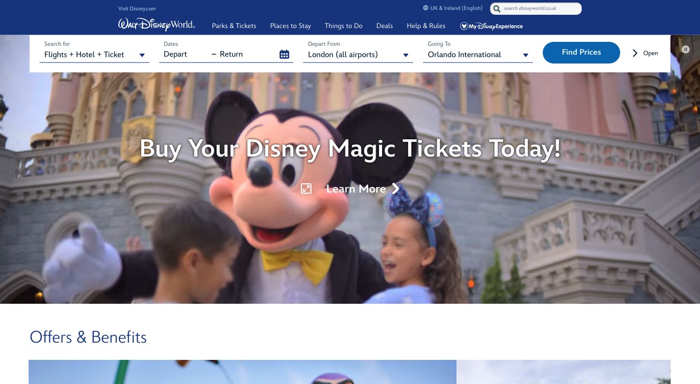
Task: Open the calendar icon in Dates field
Action: click(x=284, y=54)
